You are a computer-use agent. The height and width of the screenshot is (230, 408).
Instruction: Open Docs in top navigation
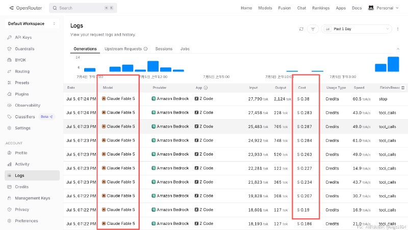(x=356, y=8)
